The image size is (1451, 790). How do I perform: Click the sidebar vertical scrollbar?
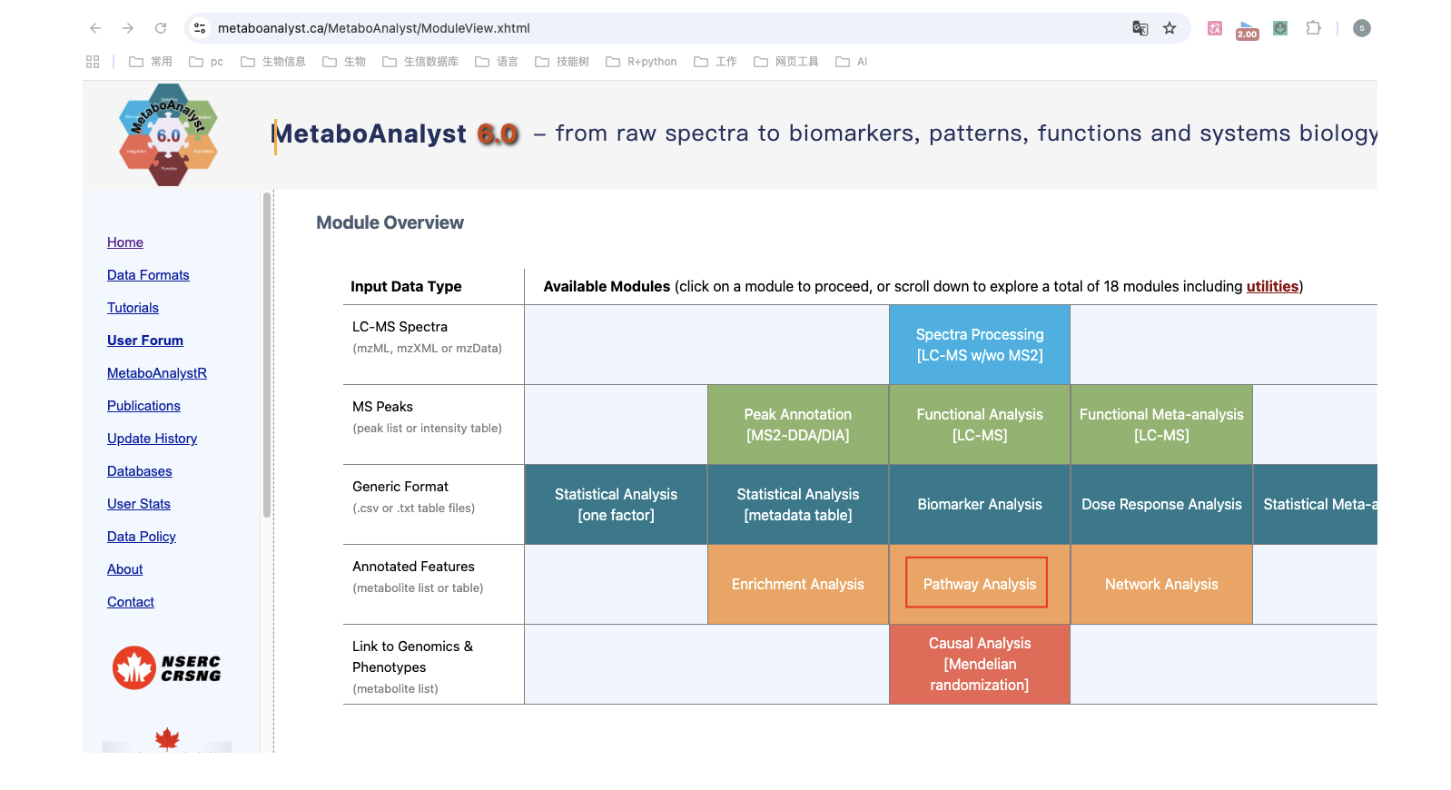tap(267, 354)
